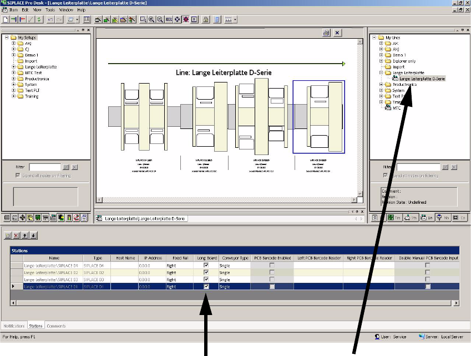Toggle Long Board checkbox for SIPLACE D3
This screenshot has width=471, height=356.
pyautogui.click(x=206, y=279)
